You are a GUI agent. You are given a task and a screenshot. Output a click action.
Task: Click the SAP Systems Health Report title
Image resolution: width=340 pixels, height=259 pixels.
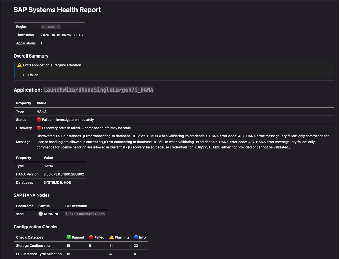[57, 10]
